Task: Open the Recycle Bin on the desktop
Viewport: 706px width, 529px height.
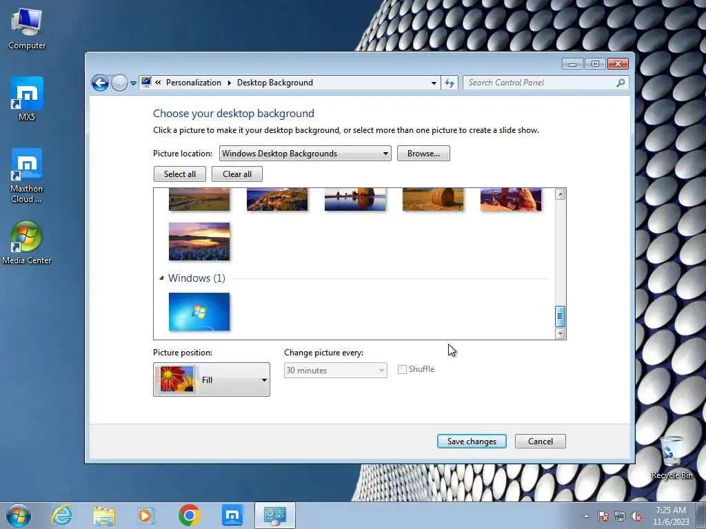Action: pyautogui.click(x=672, y=457)
